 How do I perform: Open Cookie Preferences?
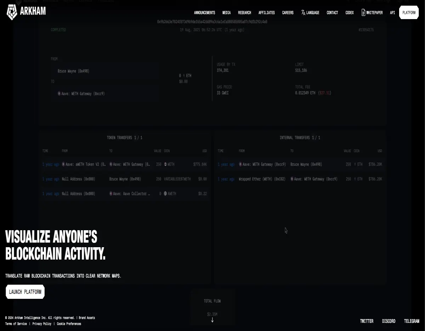point(69,324)
